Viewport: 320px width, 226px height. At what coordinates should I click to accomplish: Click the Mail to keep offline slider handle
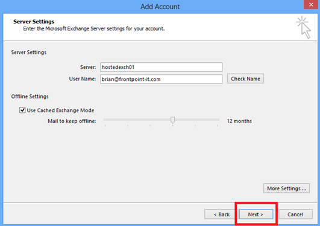point(172,120)
